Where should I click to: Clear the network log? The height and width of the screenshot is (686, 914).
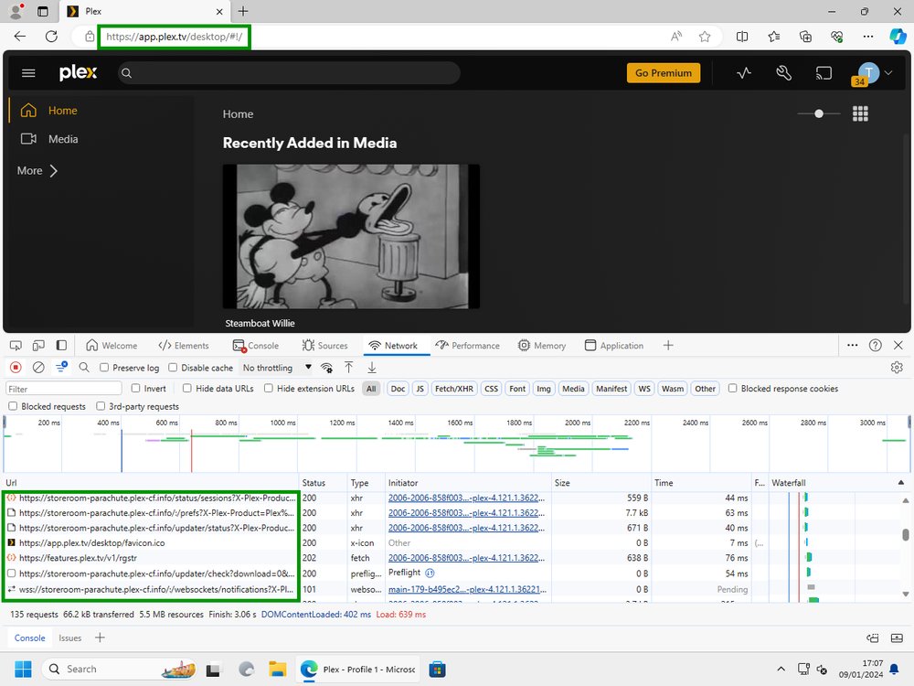pos(38,368)
